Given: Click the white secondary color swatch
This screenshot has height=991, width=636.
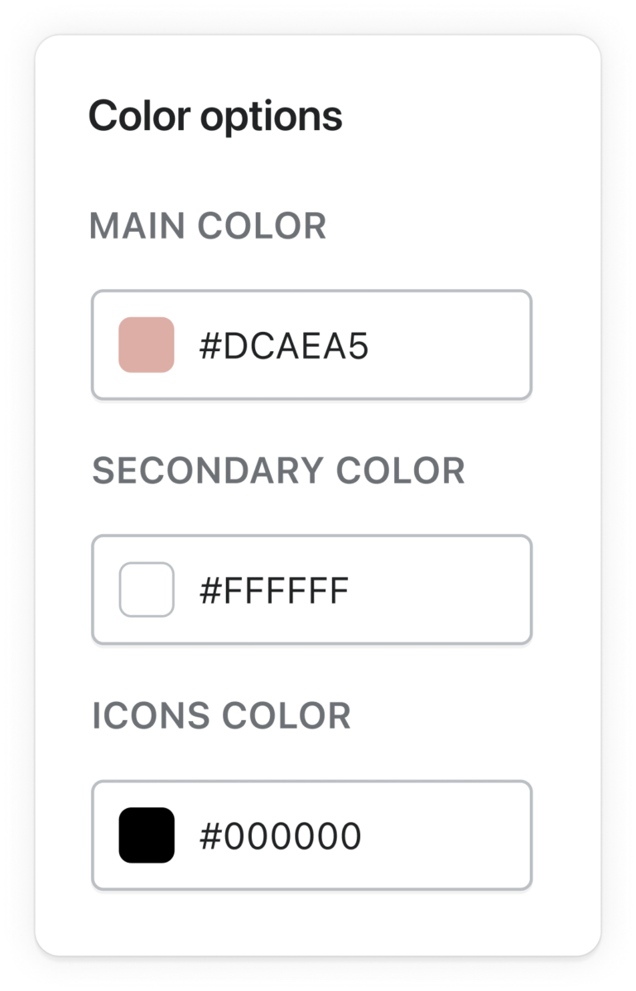Looking at the screenshot, I should (x=147, y=589).
